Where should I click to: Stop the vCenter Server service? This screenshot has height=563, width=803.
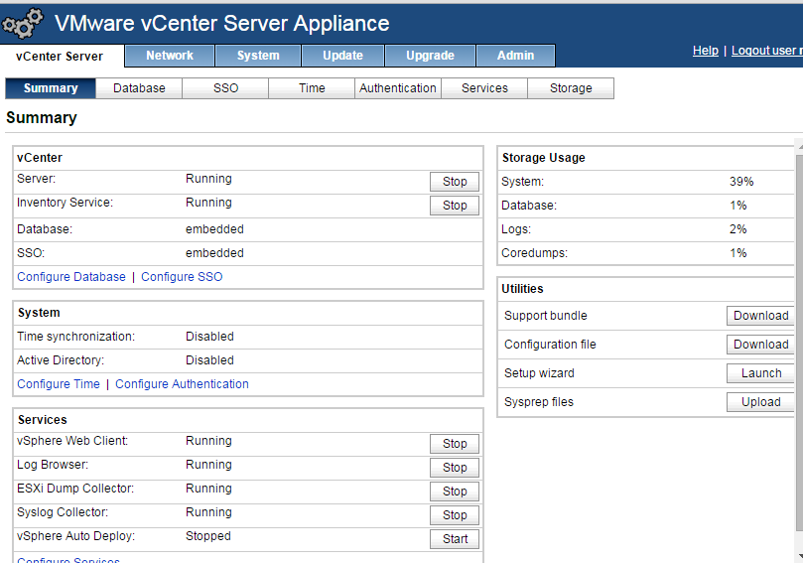[x=455, y=182]
